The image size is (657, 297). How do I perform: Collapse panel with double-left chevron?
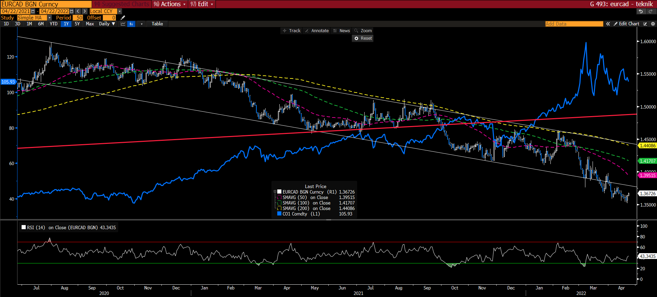click(x=608, y=24)
